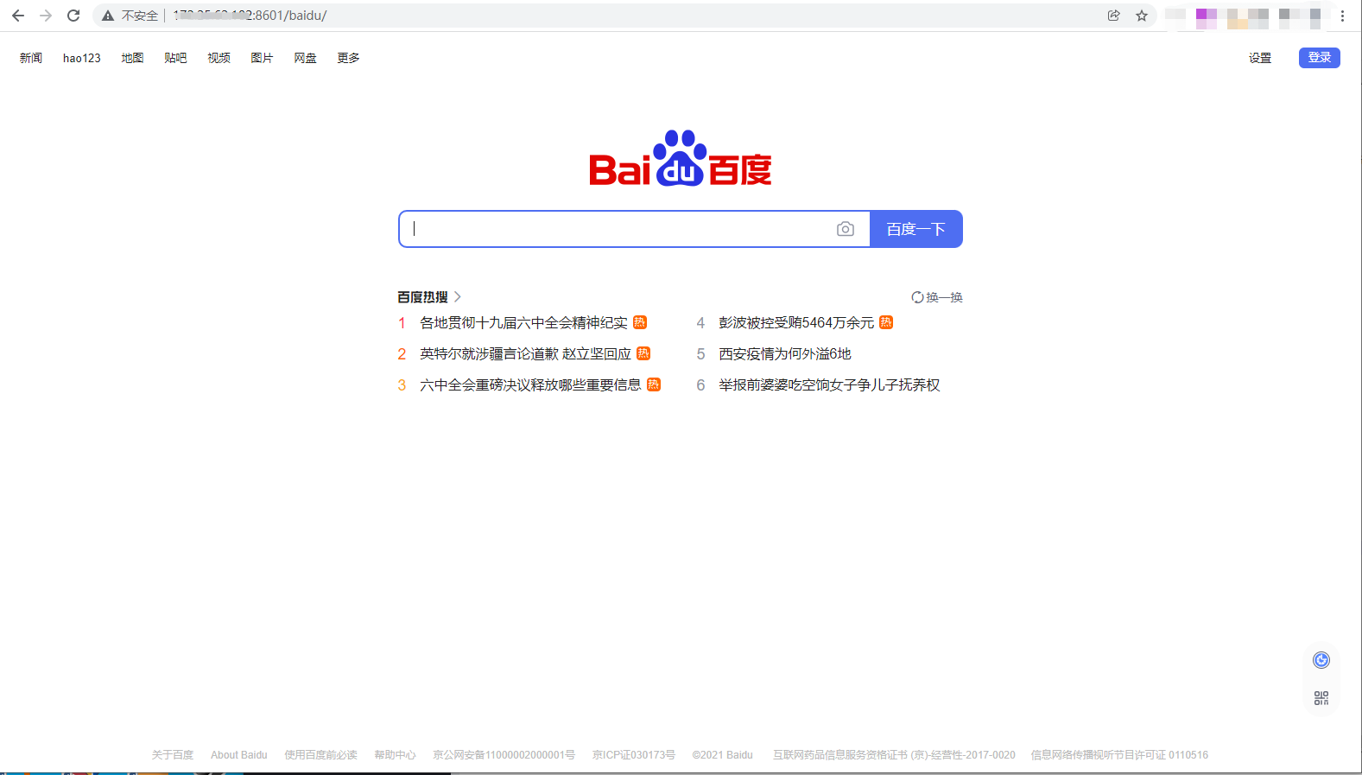Viewport: 1362px width, 775px height.
Task: Open 互联网药品信息服务资格证书 footer link
Action: [x=894, y=755]
